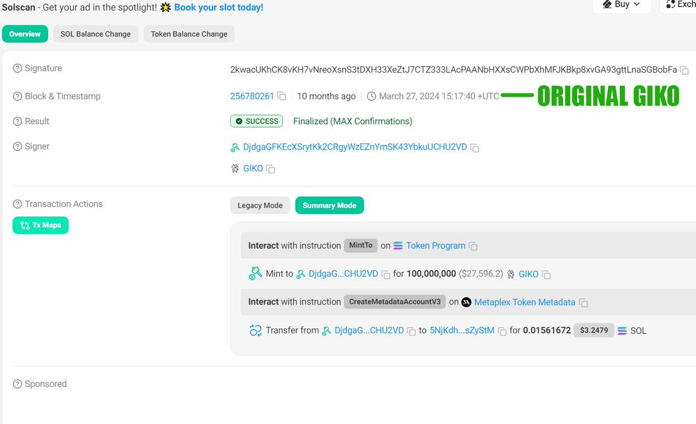Click the ($27,596.2) value text

481,274
